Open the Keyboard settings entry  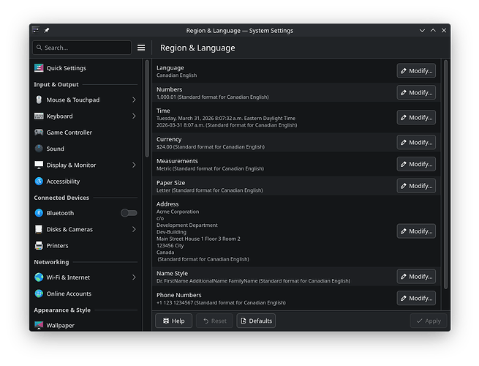(59, 116)
